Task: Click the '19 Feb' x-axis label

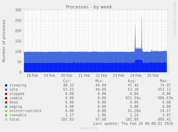Action: click(x=49, y=75)
